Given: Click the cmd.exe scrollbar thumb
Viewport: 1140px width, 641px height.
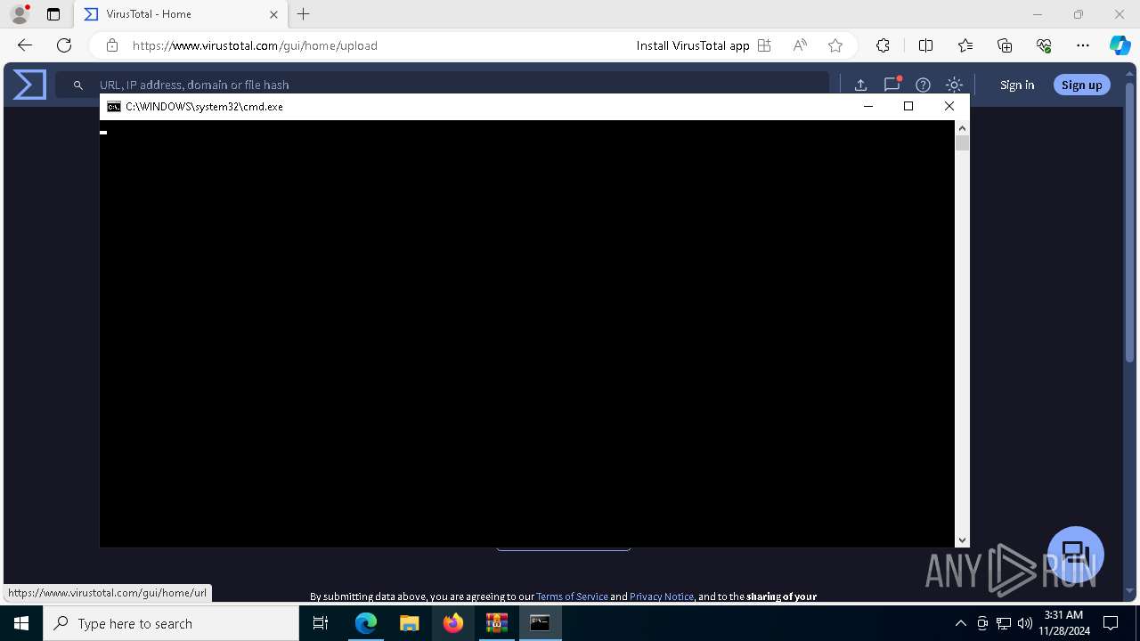Looking at the screenshot, I should [962, 143].
